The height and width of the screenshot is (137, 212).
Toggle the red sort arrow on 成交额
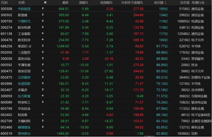[x=165, y=3]
